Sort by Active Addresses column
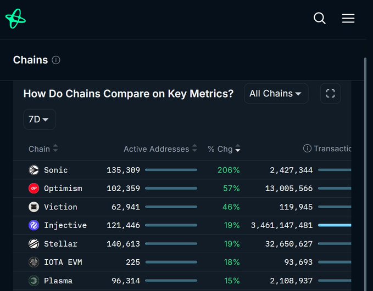 click(160, 149)
